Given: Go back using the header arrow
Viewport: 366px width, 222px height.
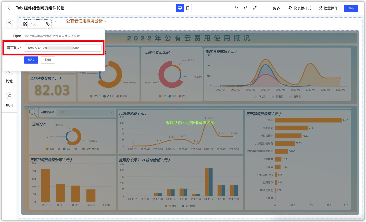Looking at the screenshot, I should (9, 8).
